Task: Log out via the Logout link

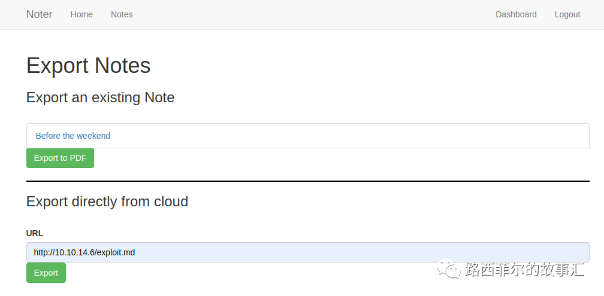Action: [x=567, y=14]
